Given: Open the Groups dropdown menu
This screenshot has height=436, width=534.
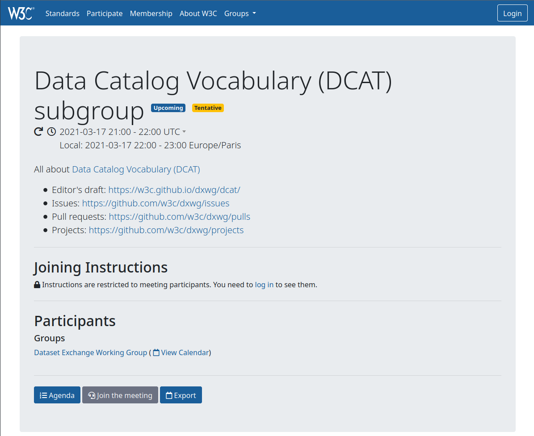Looking at the screenshot, I should click(x=240, y=13).
